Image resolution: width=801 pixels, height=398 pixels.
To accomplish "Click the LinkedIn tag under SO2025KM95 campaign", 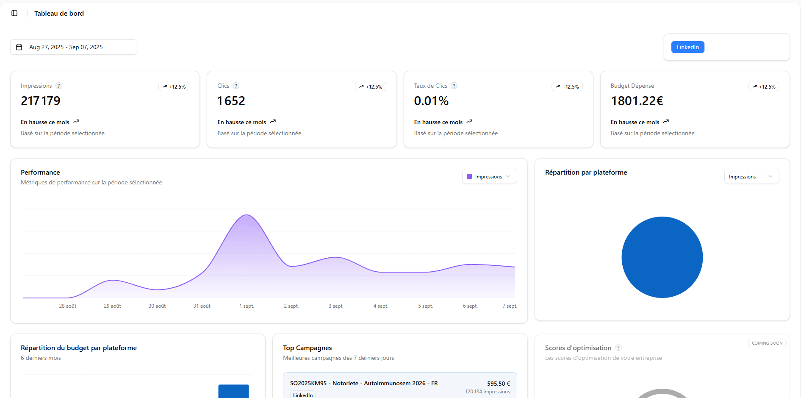I will coord(302,394).
